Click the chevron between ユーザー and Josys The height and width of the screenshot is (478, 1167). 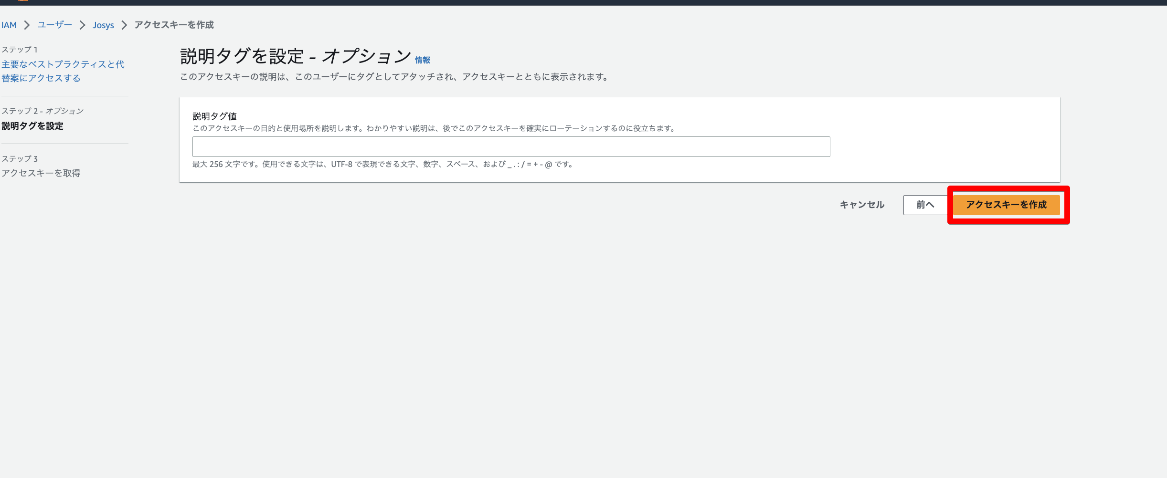click(x=82, y=25)
